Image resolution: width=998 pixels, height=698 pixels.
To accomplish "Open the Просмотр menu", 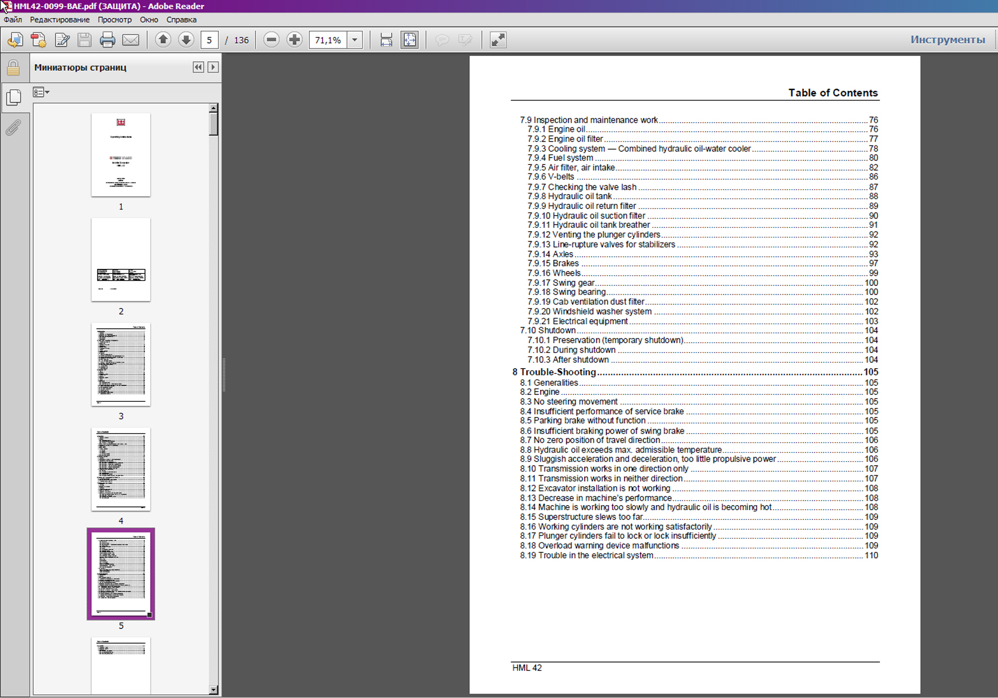I will 114,19.
